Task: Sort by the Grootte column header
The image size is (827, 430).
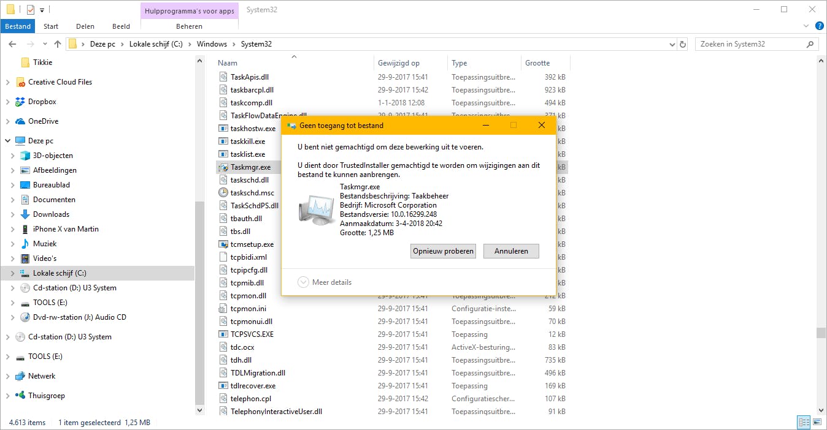Action: tap(545, 62)
